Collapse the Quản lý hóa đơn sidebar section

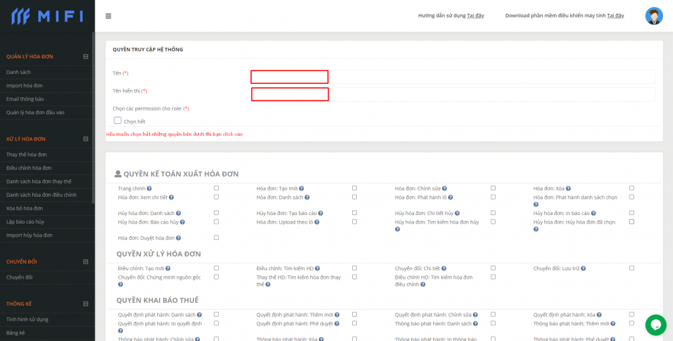pos(85,56)
